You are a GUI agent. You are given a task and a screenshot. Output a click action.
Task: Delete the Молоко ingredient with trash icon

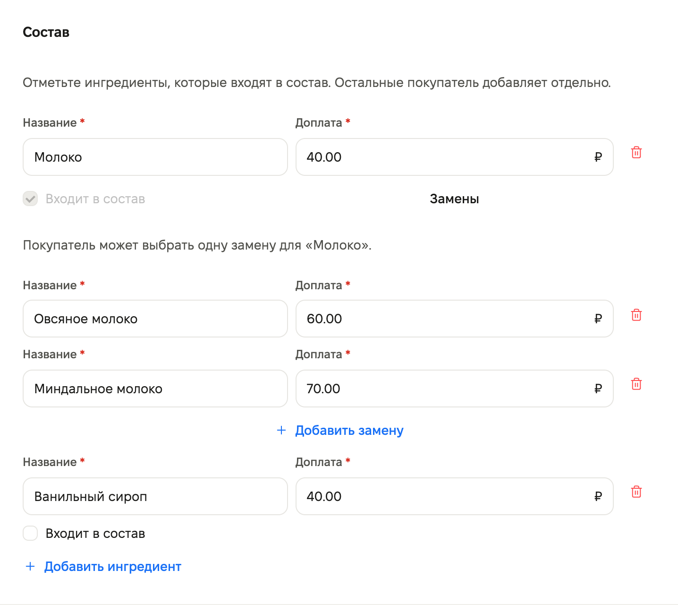click(636, 153)
